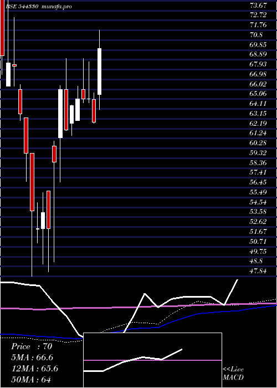277x388 pixels.
Task: Click the 61.24 price axis label
Action: point(258,133)
